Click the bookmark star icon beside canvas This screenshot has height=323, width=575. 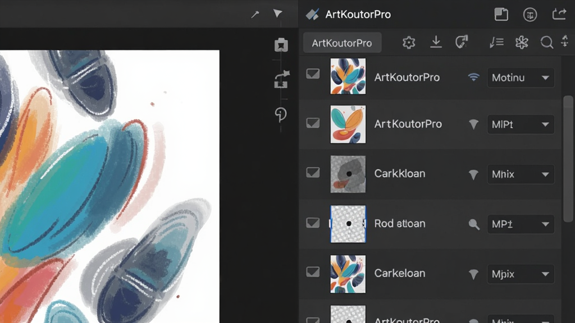[x=281, y=45]
